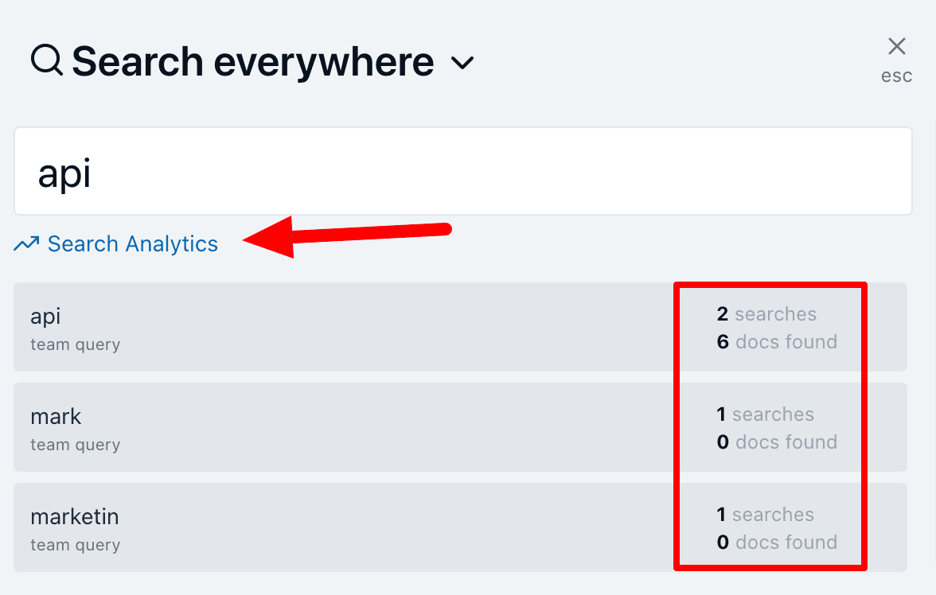Select the mark team query result

point(318,427)
